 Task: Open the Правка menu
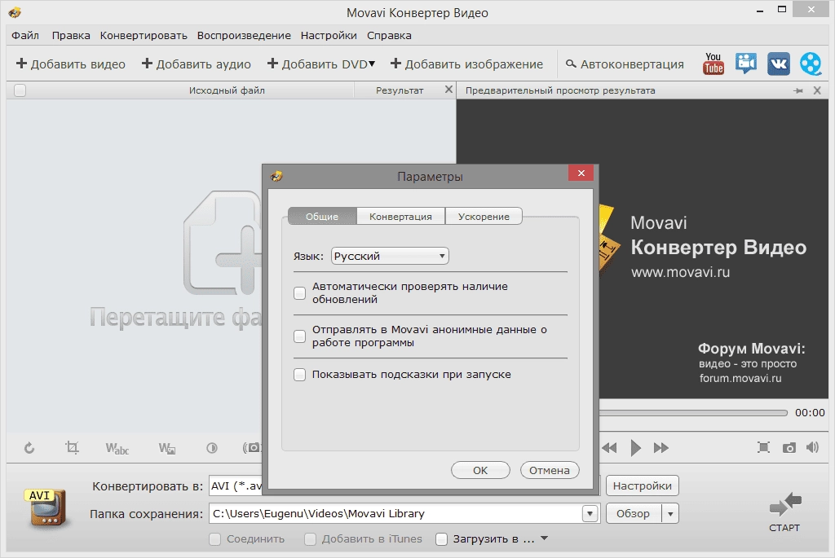tap(71, 35)
